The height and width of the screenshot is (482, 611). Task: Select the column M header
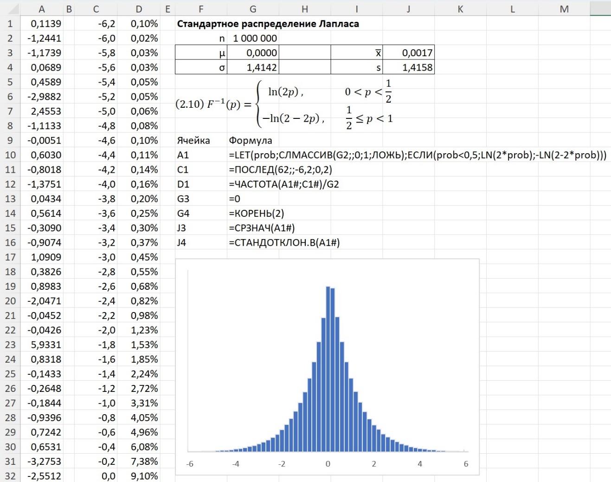[564, 9]
